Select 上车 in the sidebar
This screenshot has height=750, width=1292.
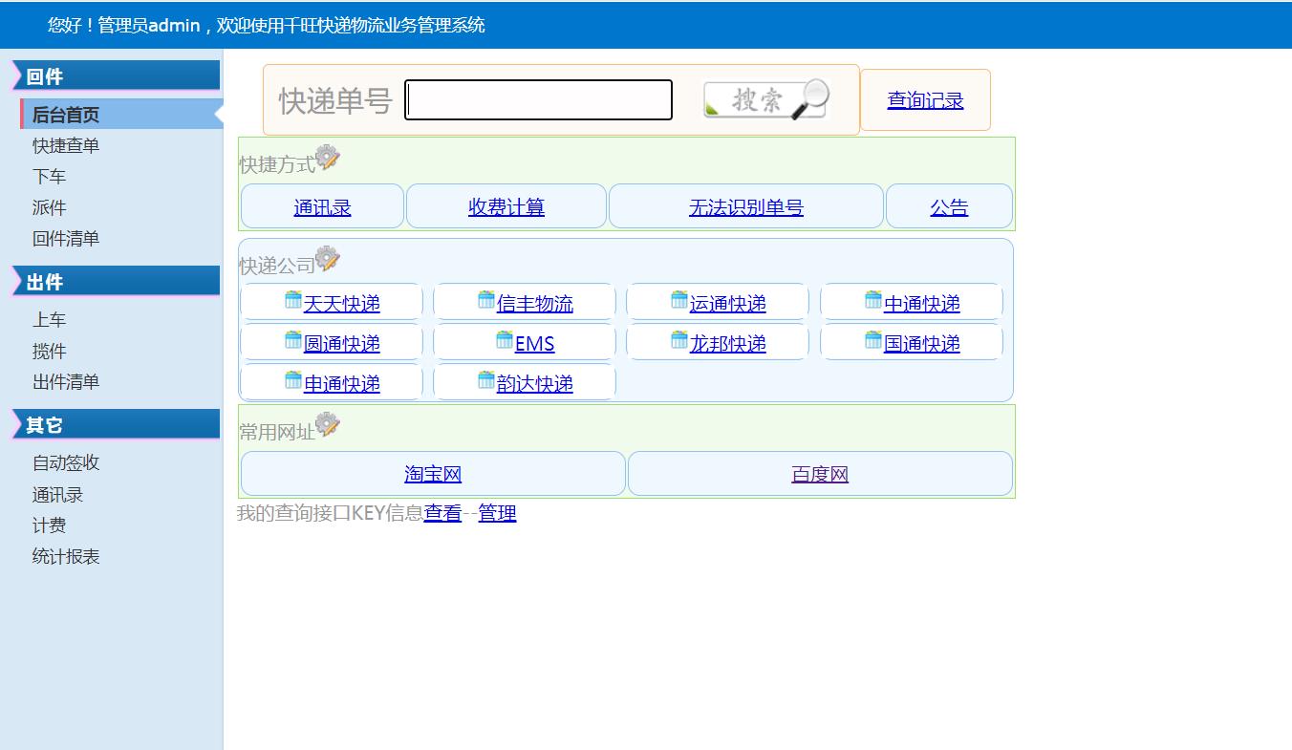coord(49,320)
